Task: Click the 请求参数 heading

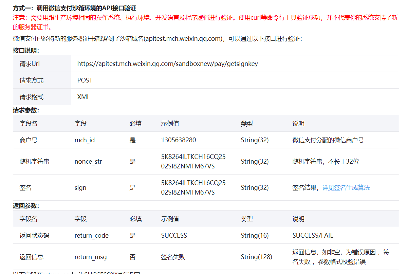Action: click(26, 110)
